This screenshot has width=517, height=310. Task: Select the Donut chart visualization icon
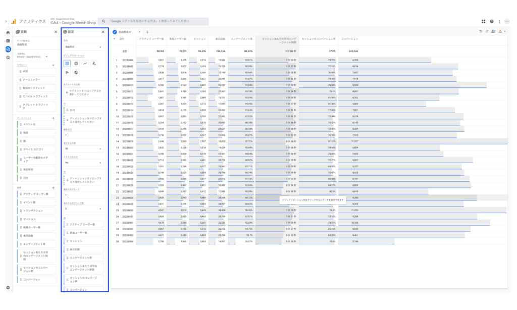[x=76, y=63]
